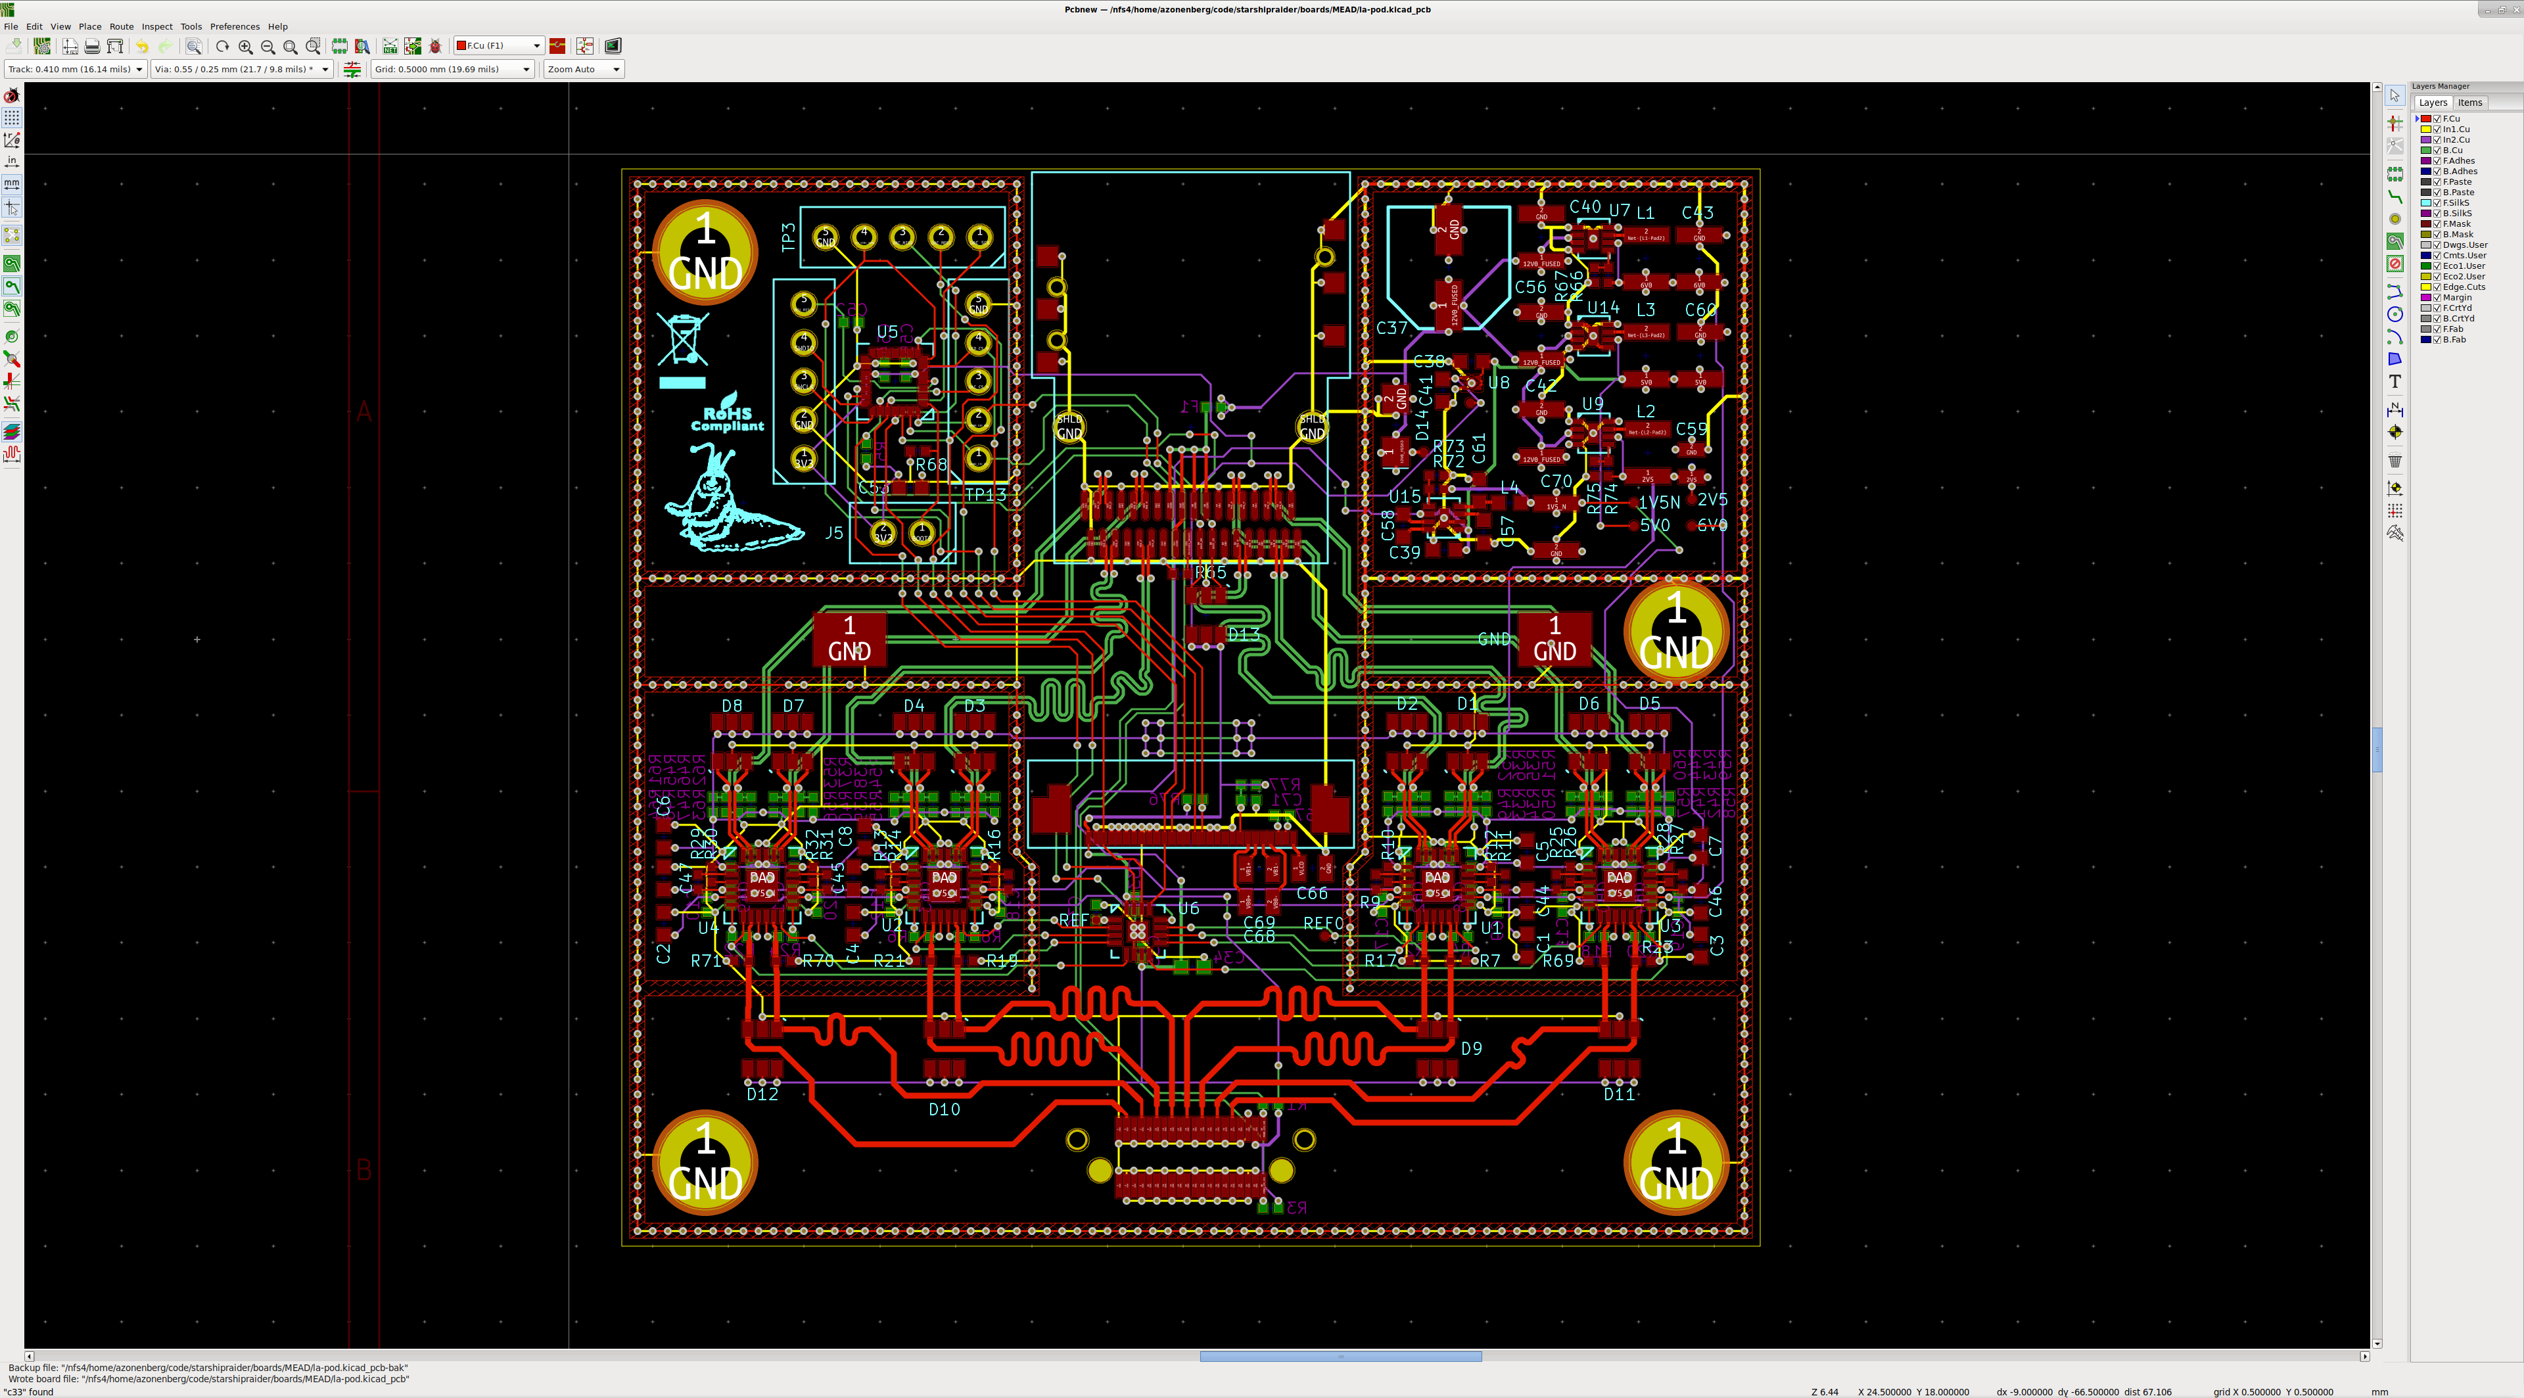Image resolution: width=2524 pixels, height=1398 pixels.
Task: Select the Add vias tool
Action: click(x=2395, y=218)
